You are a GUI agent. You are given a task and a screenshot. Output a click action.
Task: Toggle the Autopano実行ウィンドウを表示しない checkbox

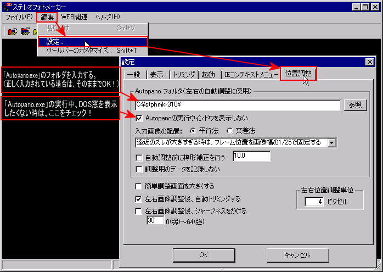tap(139, 118)
